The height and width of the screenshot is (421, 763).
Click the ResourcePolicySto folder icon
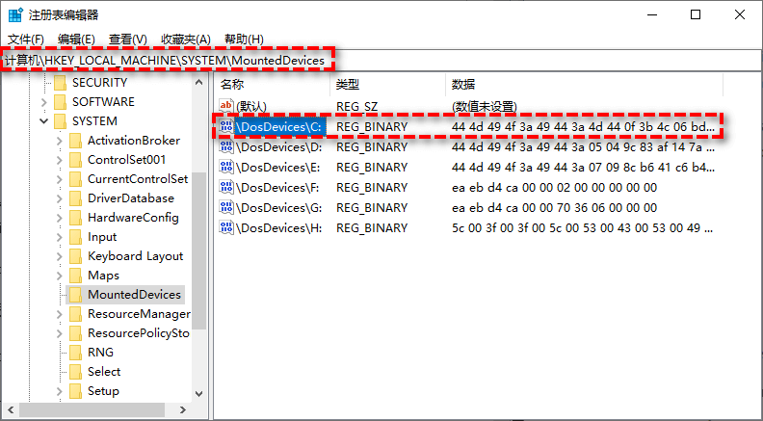click(x=75, y=333)
